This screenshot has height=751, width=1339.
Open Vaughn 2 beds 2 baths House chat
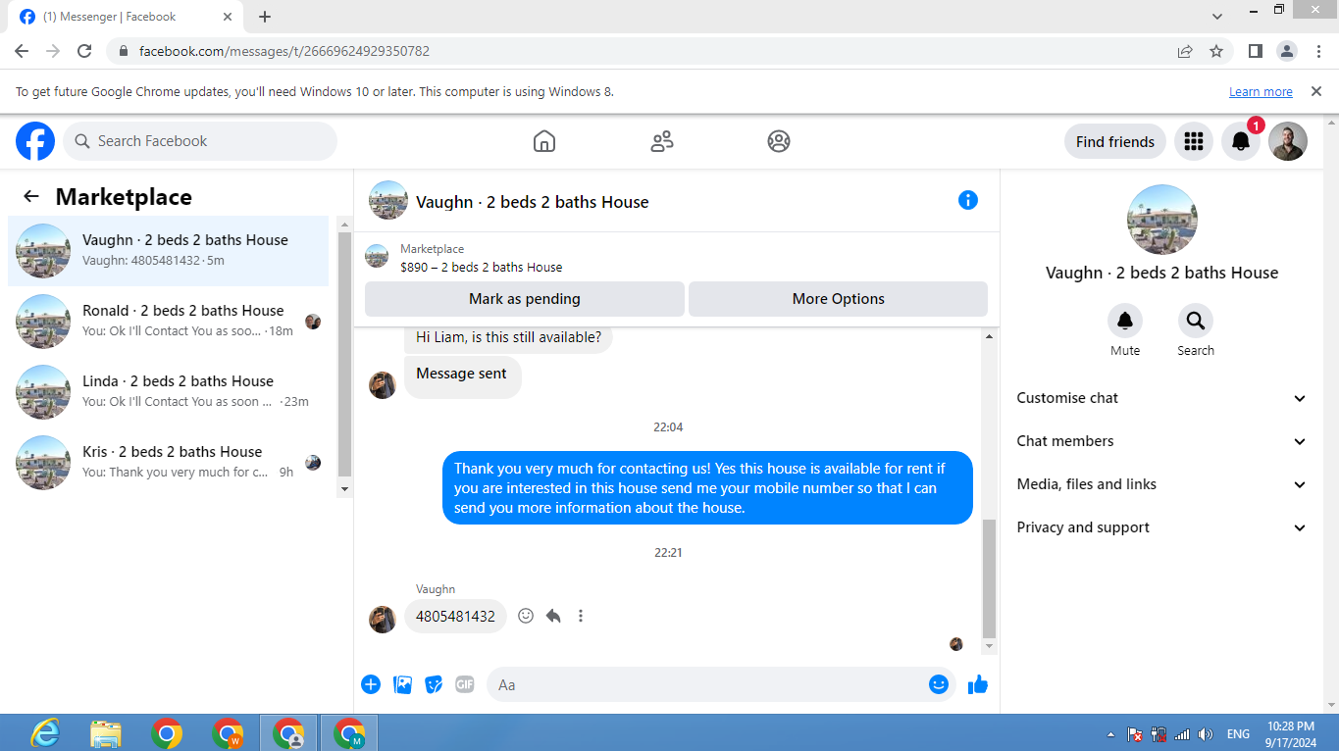(169, 251)
